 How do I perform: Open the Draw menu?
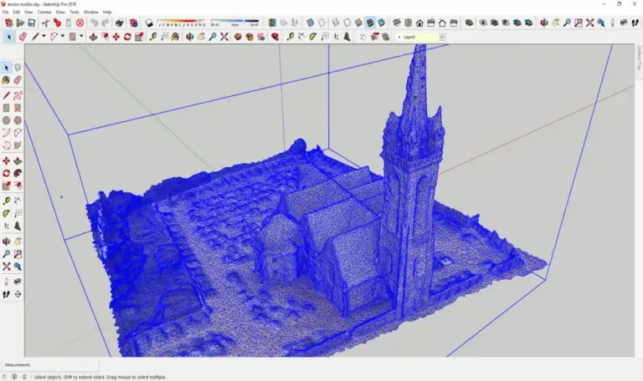(x=60, y=13)
